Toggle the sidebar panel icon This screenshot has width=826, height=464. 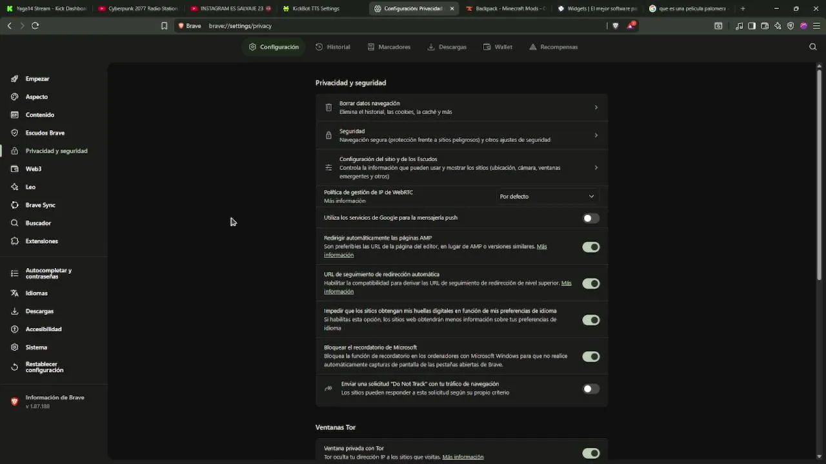752,26
